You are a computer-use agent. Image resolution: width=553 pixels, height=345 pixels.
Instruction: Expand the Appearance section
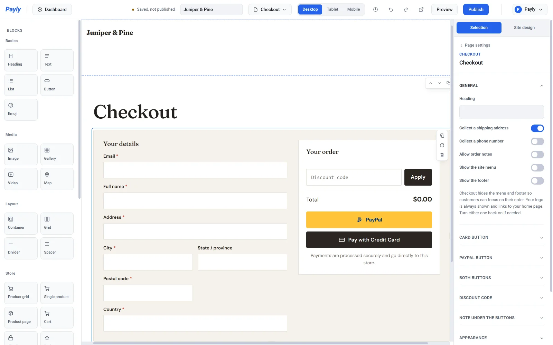(x=502, y=338)
